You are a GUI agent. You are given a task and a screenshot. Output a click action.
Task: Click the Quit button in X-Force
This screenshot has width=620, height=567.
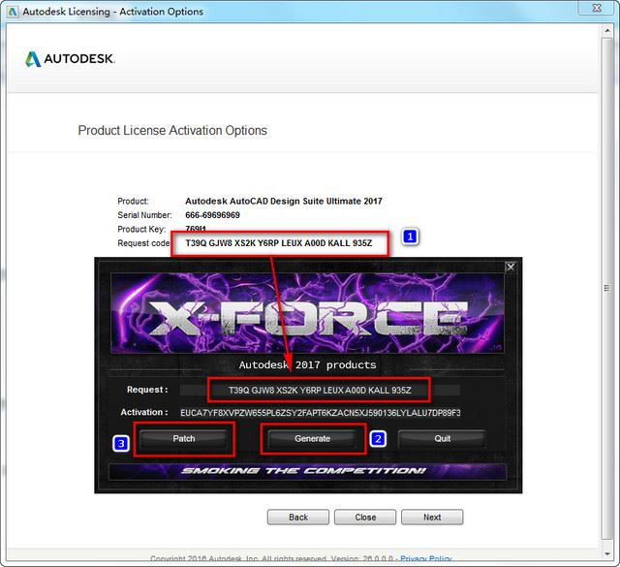pyautogui.click(x=442, y=439)
